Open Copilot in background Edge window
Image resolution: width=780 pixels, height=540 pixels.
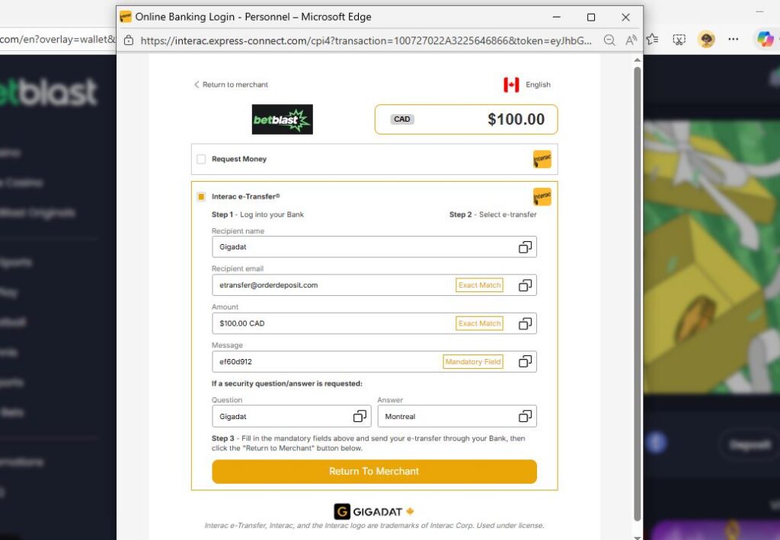765,39
